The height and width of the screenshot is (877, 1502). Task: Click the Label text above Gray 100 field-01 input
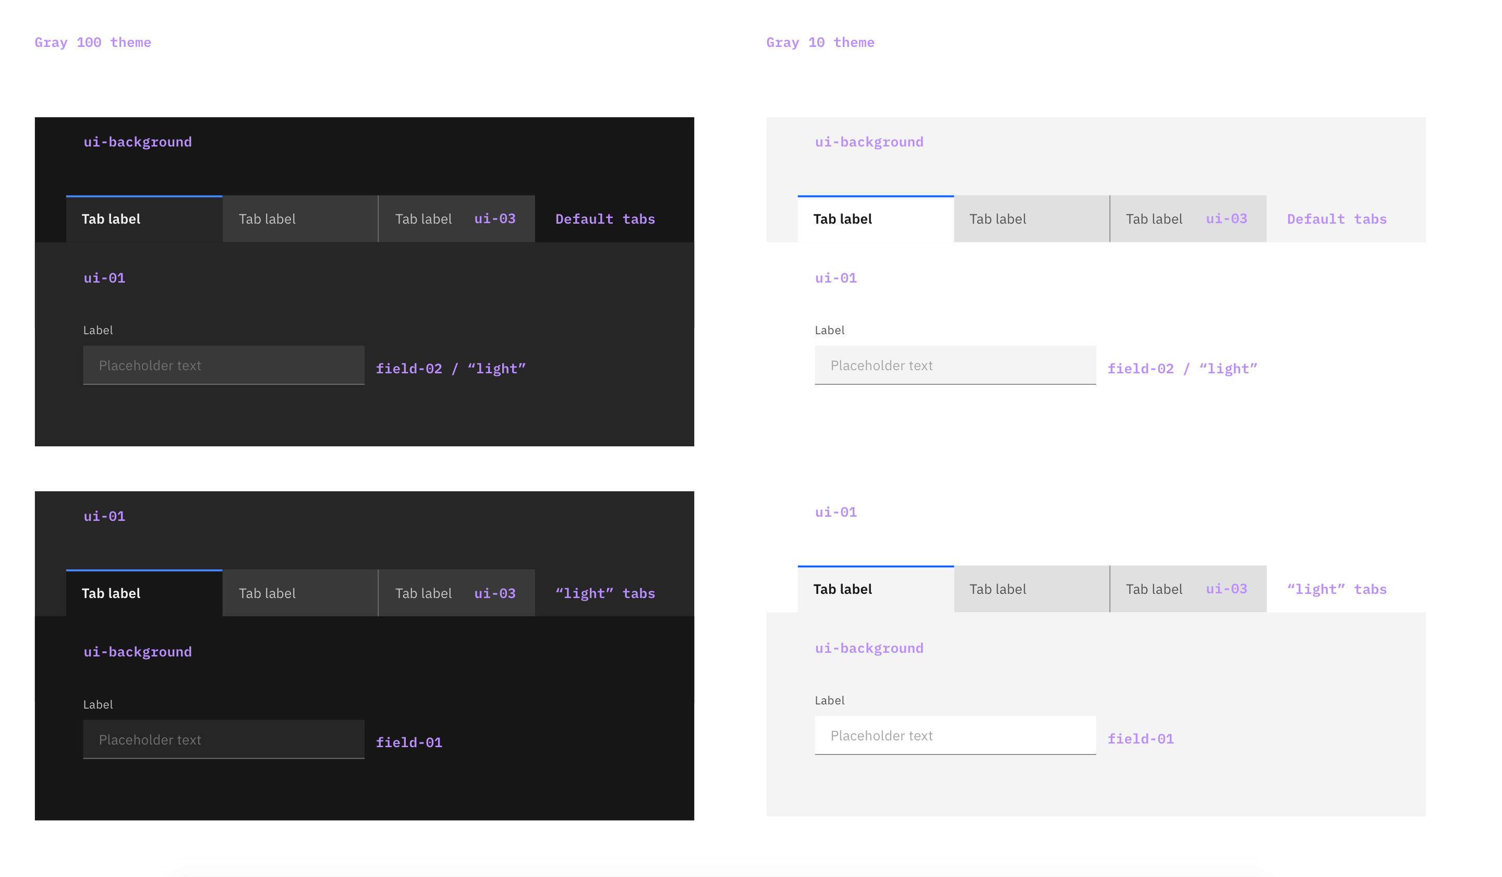[98, 704]
